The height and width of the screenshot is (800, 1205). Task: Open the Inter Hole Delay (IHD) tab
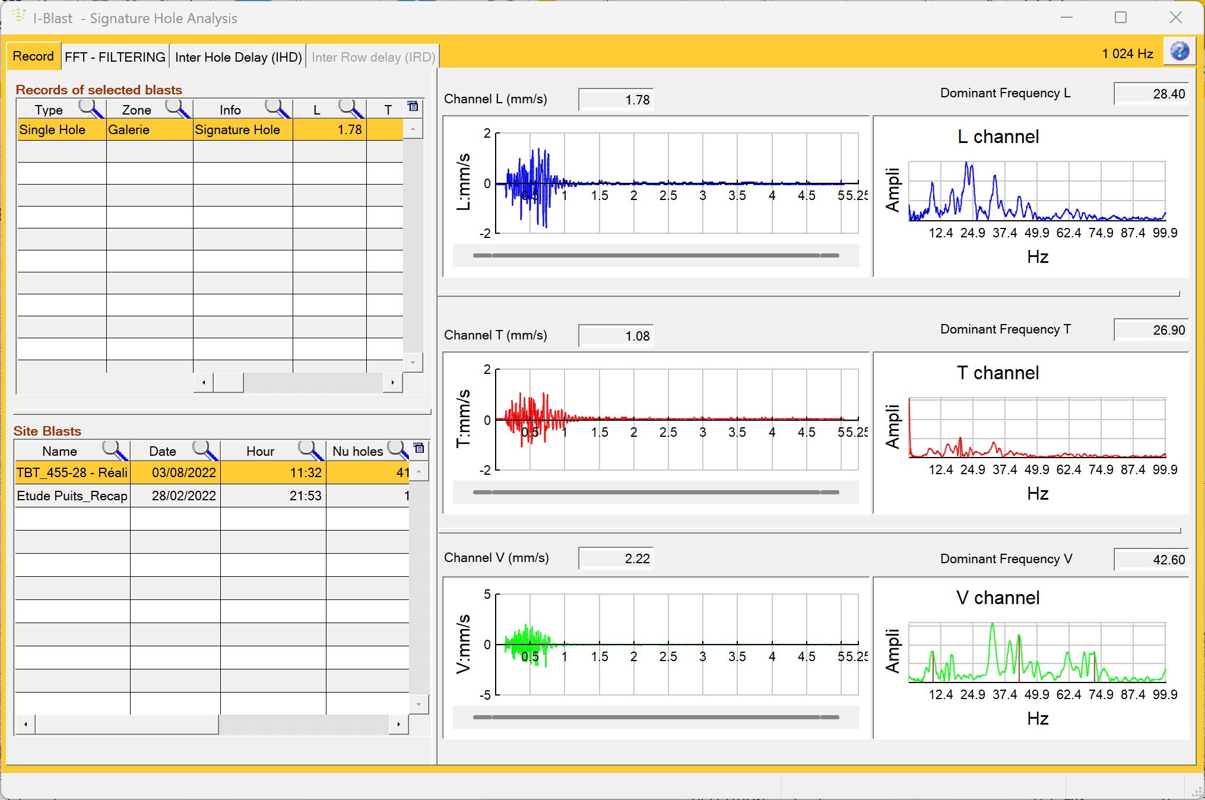pos(237,56)
